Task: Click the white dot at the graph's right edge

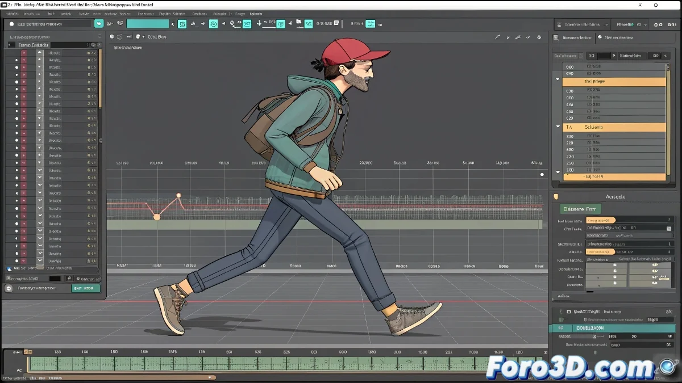Action: click(x=542, y=175)
